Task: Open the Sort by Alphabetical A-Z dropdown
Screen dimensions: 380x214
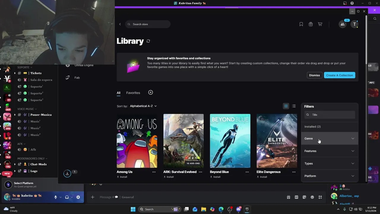Action: pyautogui.click(x=143, y=106)
